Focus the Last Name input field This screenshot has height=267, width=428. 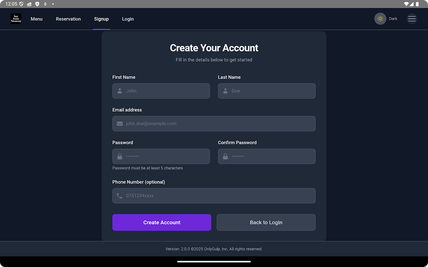click(271, 91)
